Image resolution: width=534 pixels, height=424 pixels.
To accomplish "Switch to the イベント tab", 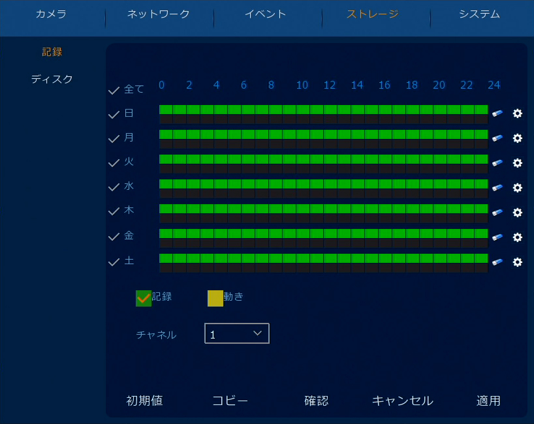I will click(266, 14).
